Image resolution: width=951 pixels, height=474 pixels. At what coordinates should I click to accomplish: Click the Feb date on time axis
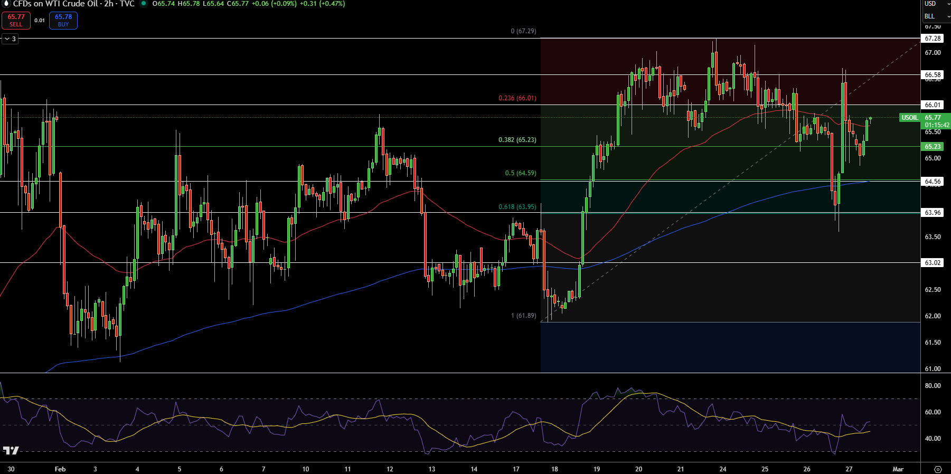pos(60,469)
